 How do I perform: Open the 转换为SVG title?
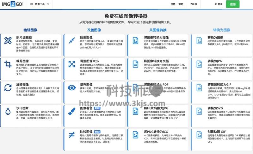pos(215,108)
